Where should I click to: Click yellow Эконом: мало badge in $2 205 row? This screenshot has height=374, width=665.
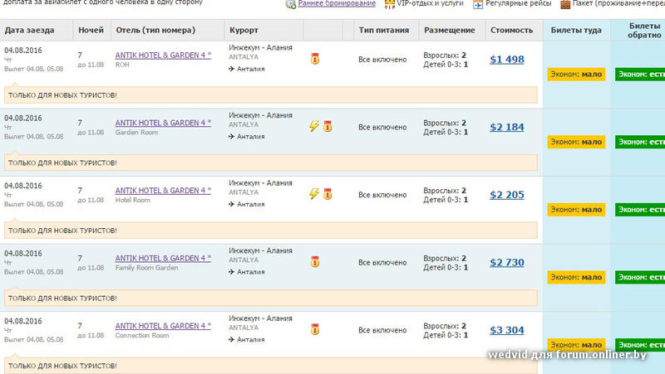[x=576, y=210]
